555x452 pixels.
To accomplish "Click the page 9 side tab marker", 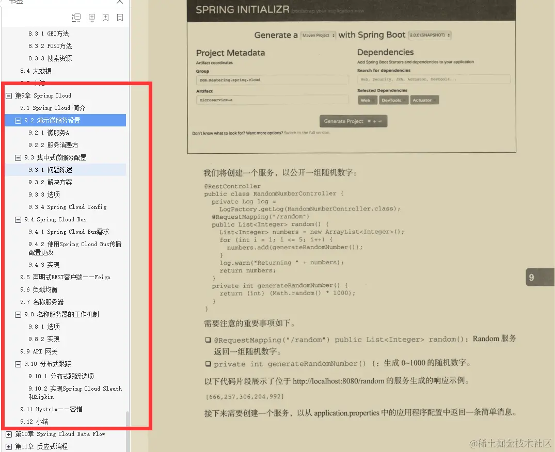I will [540, 277].
